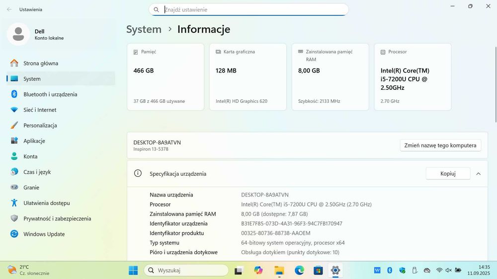Screen dimensions: 497x279
Task: Open Personalizacja settings
Action: pyautogui.click(x=61, y=126)
